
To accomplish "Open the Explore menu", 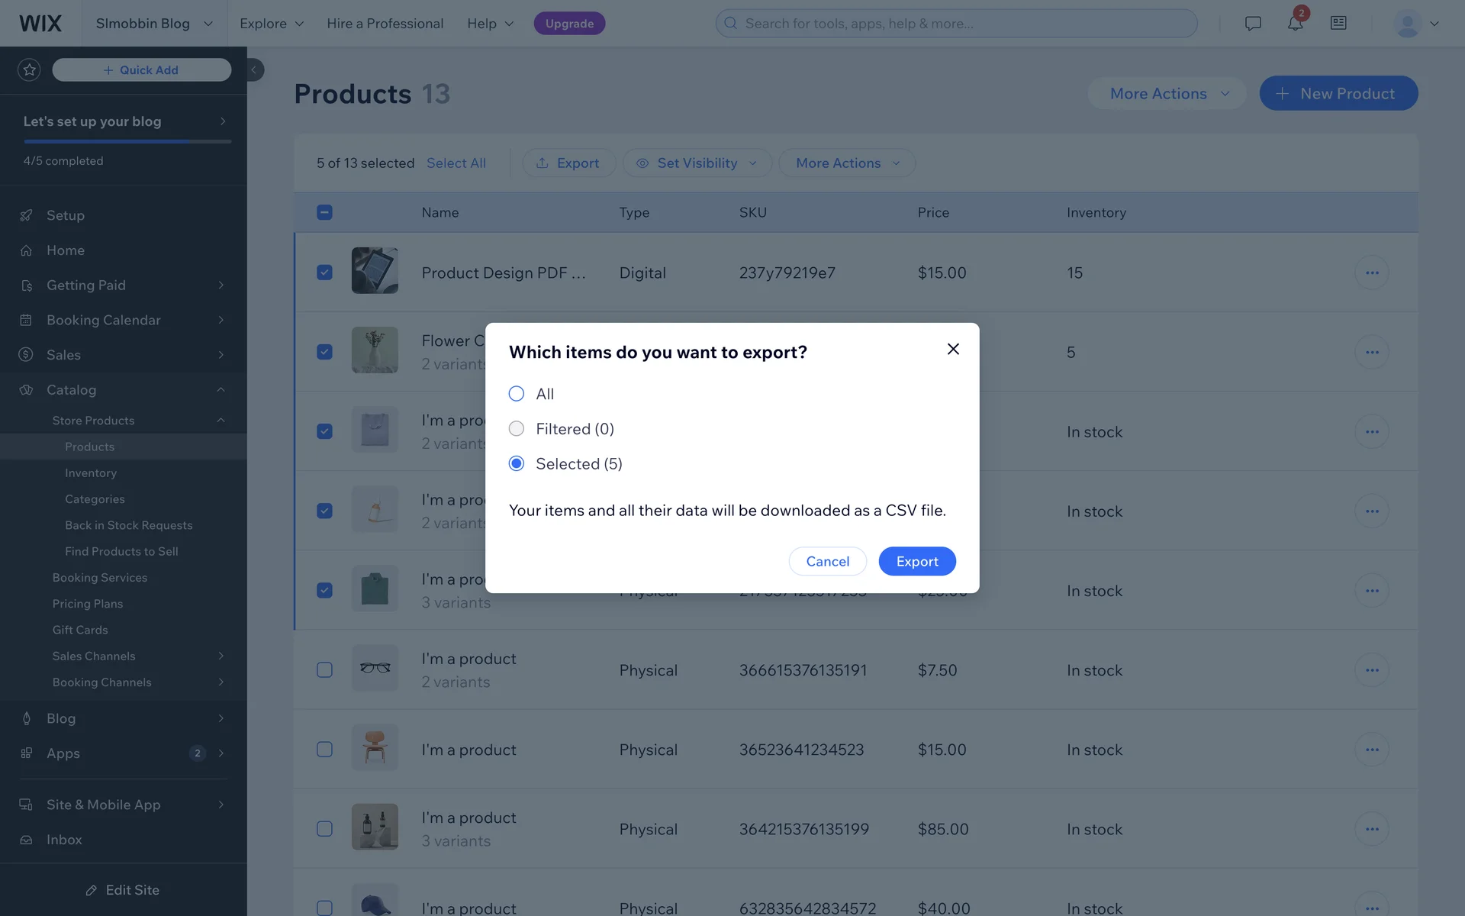I will pyautogui.click(x=272, y=24).
